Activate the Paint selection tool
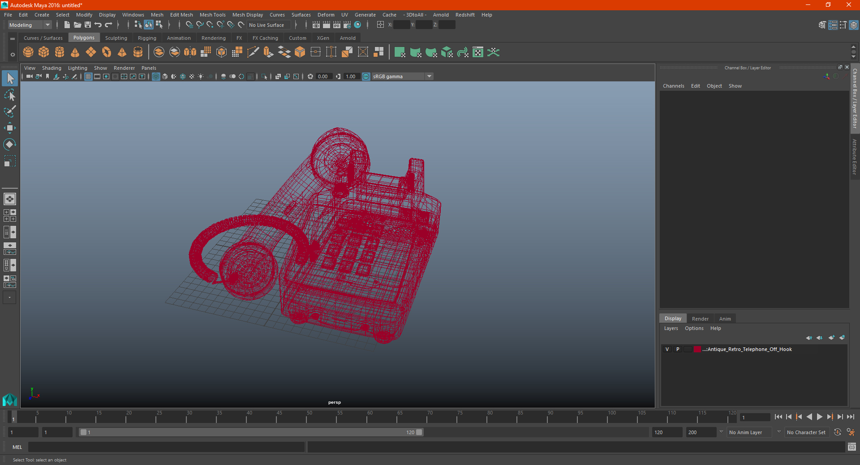860x465 pixels. click(10, 111)
